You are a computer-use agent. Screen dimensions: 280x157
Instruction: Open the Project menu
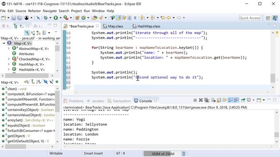(x=77, y=11)
